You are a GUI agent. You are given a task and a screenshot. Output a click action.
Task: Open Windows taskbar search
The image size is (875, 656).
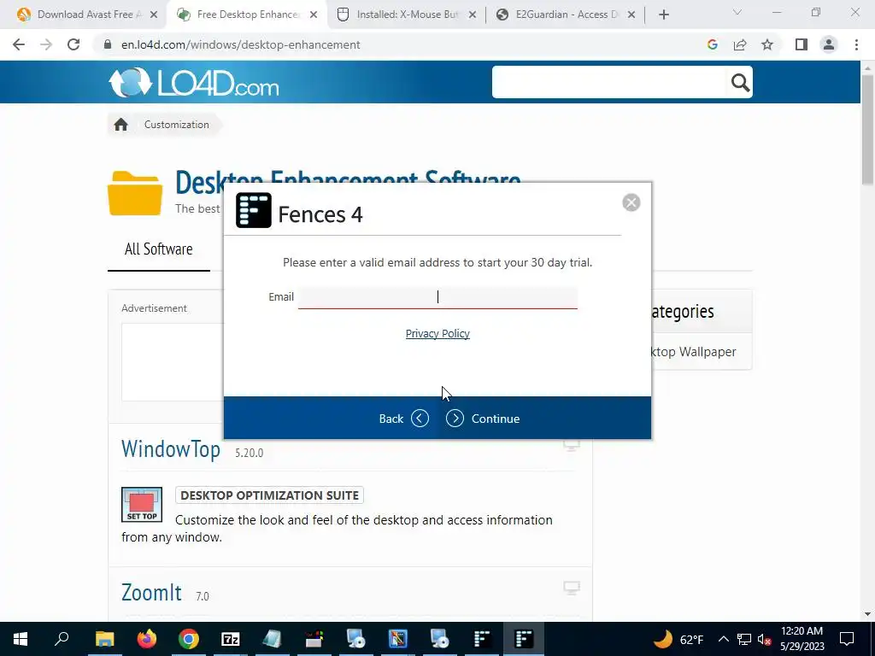[62, 639]
